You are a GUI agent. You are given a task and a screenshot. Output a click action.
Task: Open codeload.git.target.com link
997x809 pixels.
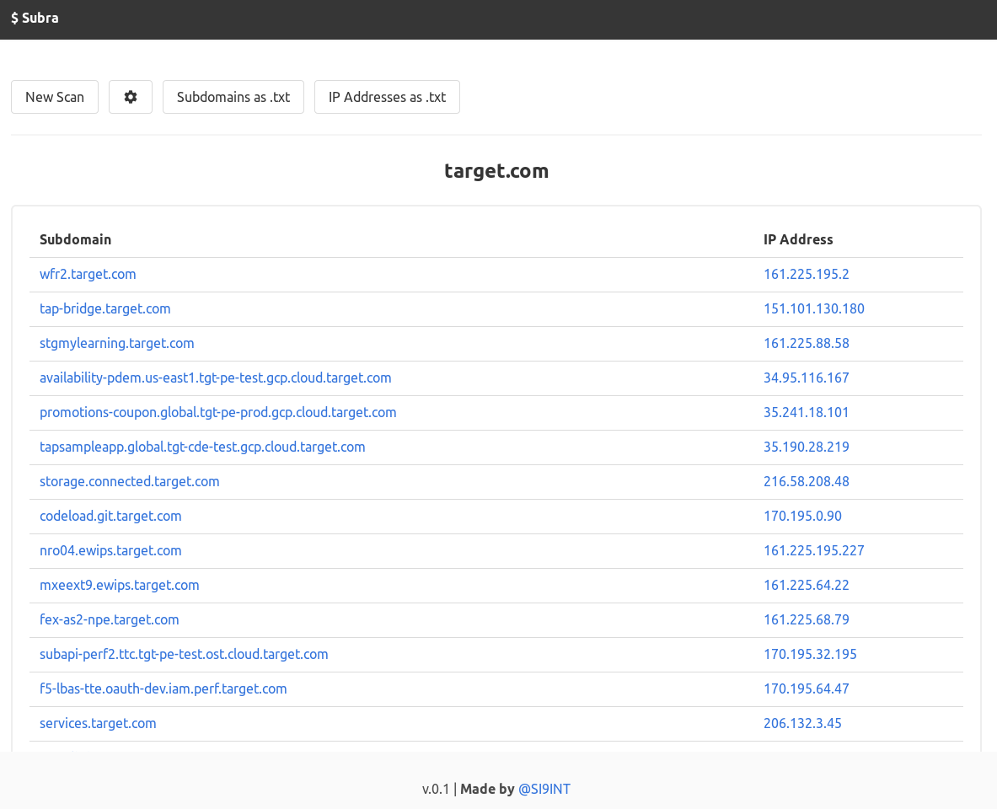(x=110, y=516)
